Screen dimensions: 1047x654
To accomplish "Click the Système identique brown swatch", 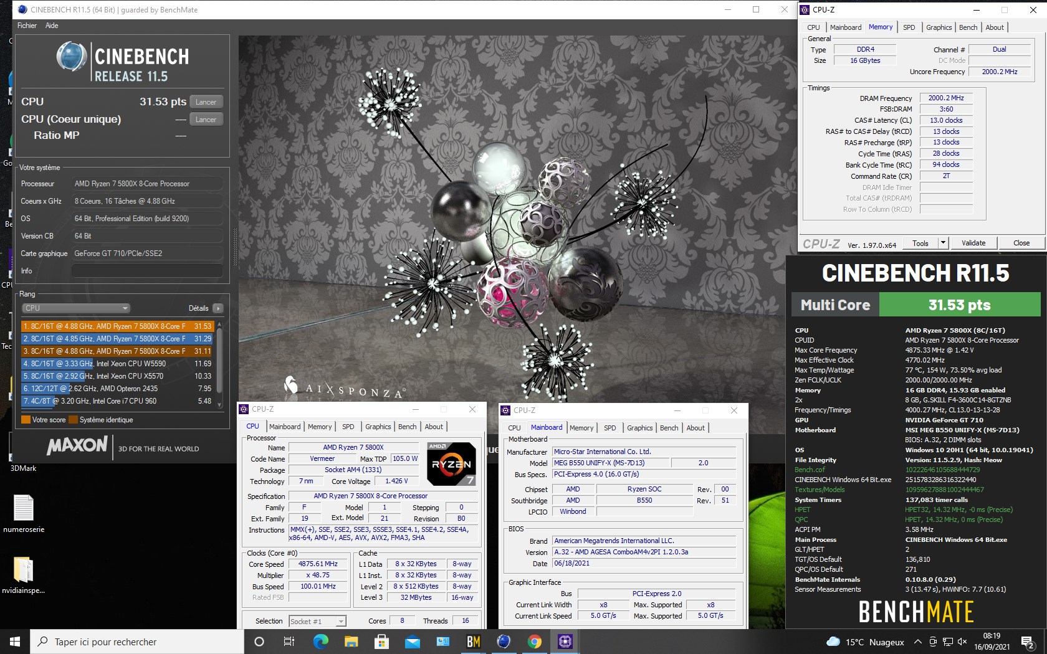I will (x=73, y=420).
